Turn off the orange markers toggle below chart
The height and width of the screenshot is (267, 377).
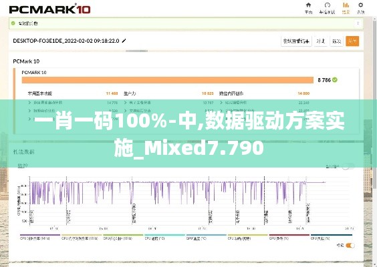click(x=350, y=246)
